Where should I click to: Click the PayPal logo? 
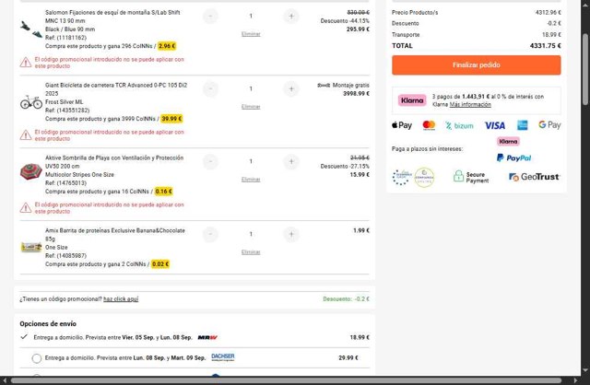point(513,157)
